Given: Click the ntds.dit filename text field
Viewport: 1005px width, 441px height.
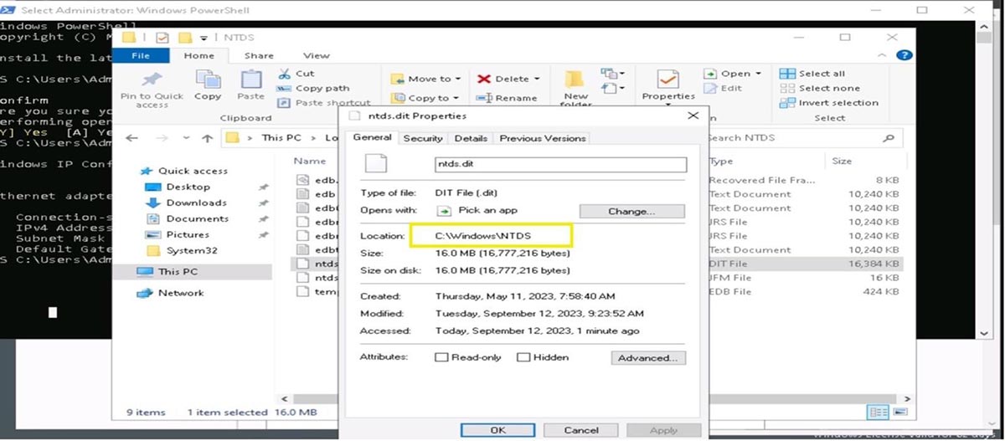Looking at the screenshot, I should [x=560, y=165].
